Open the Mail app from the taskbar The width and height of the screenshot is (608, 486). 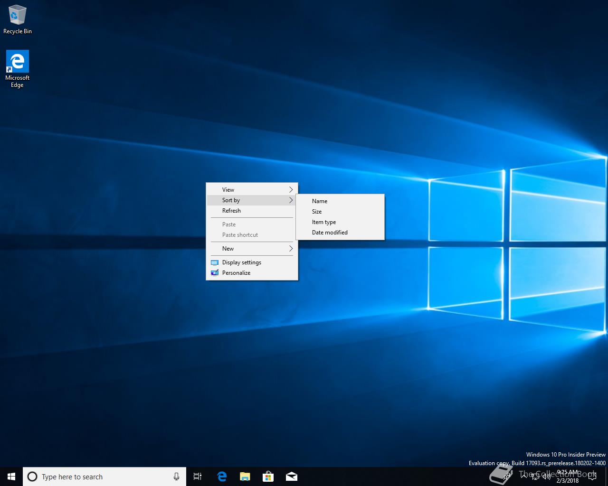pos(292,477)
